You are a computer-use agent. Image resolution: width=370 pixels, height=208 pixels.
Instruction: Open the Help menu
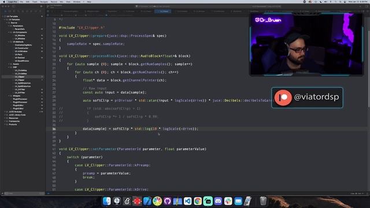pos(89,2)
